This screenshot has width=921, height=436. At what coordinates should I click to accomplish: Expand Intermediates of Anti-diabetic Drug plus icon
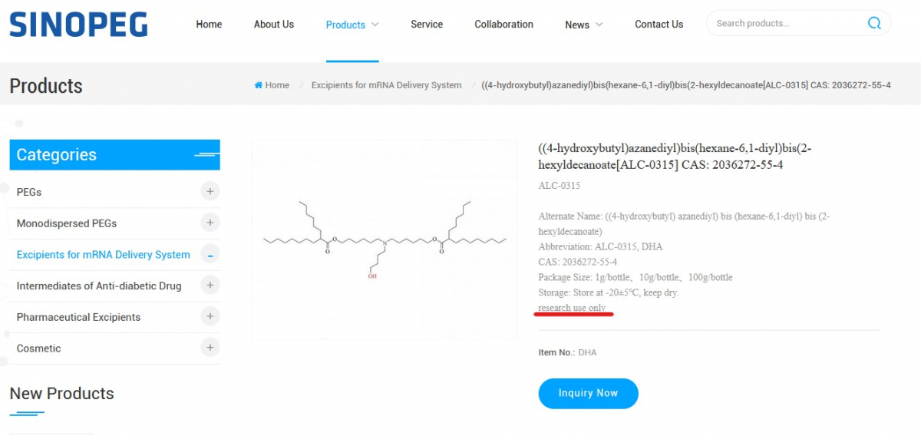pos(210,286)
